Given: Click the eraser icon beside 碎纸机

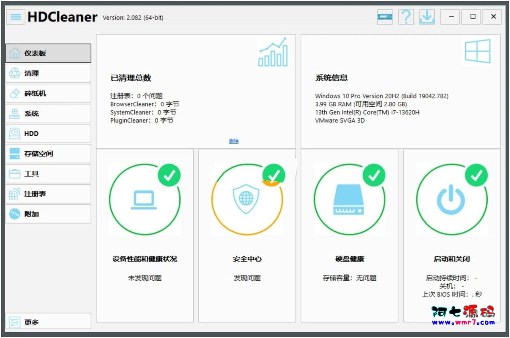Looking at the screenshot, I should (14, 94).
